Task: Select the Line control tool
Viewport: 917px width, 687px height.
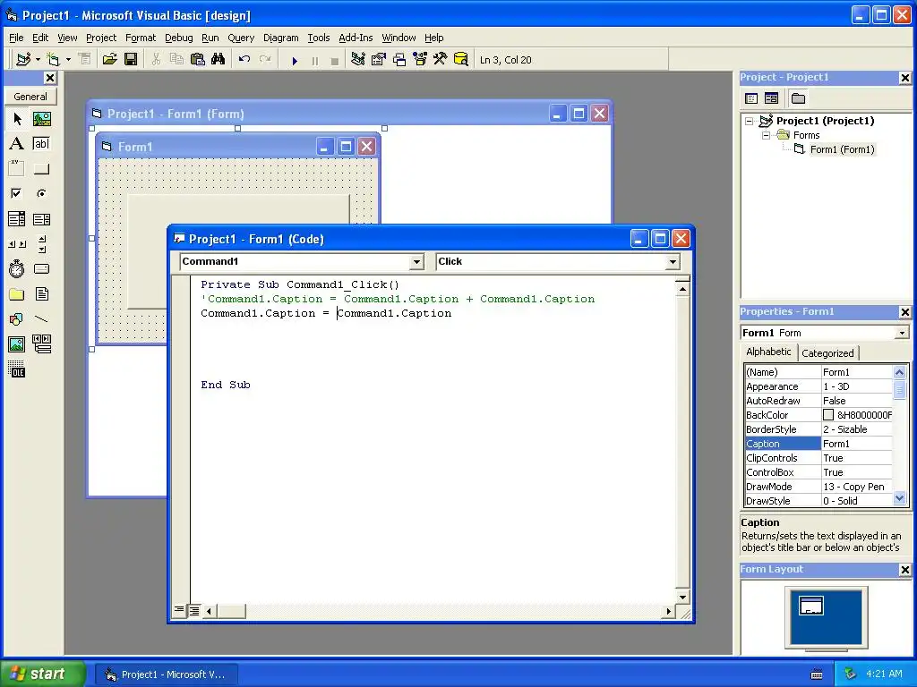Action: [41, 319]
